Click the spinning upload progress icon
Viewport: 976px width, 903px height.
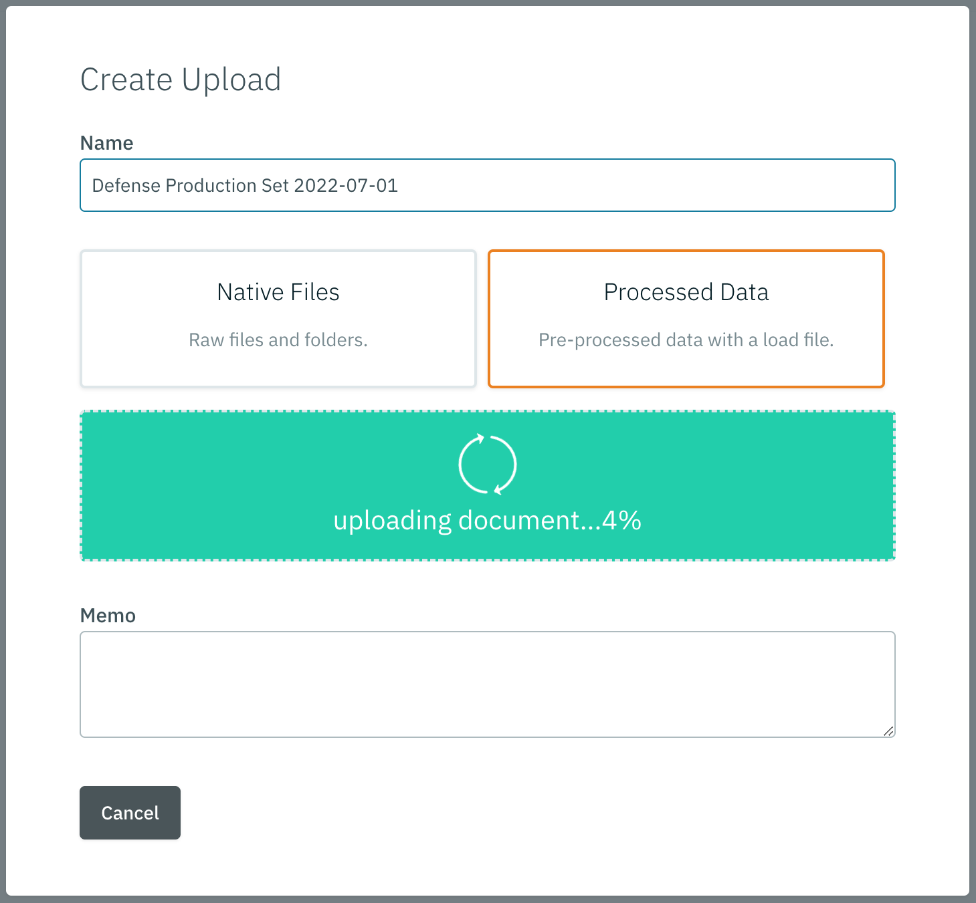[x=488, y=465]
